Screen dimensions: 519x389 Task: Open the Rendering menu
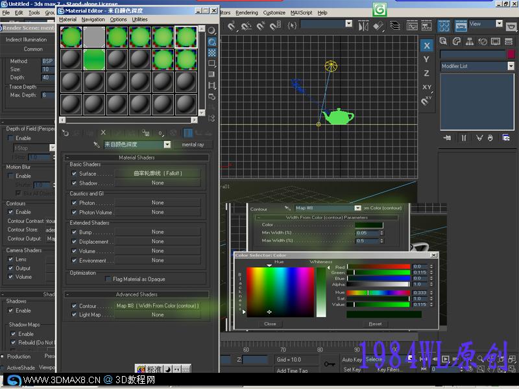(x=247, y=12)
